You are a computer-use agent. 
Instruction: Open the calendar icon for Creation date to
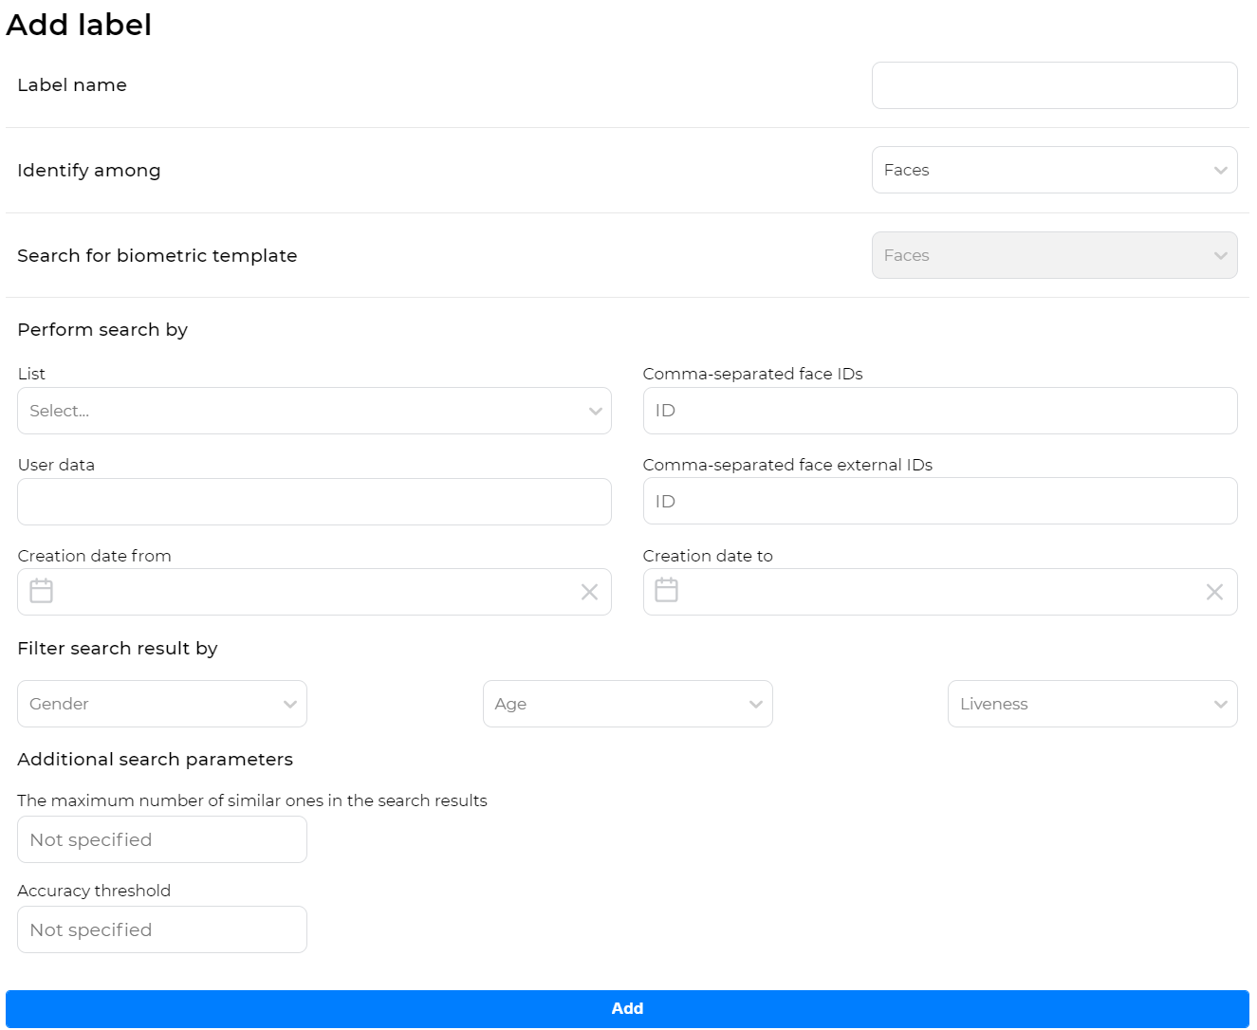(666, 590)
